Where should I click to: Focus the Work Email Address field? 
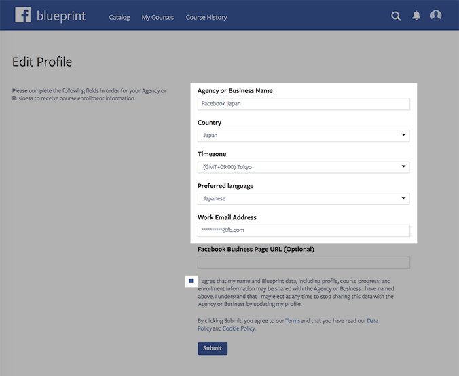(x=304, y=231)
